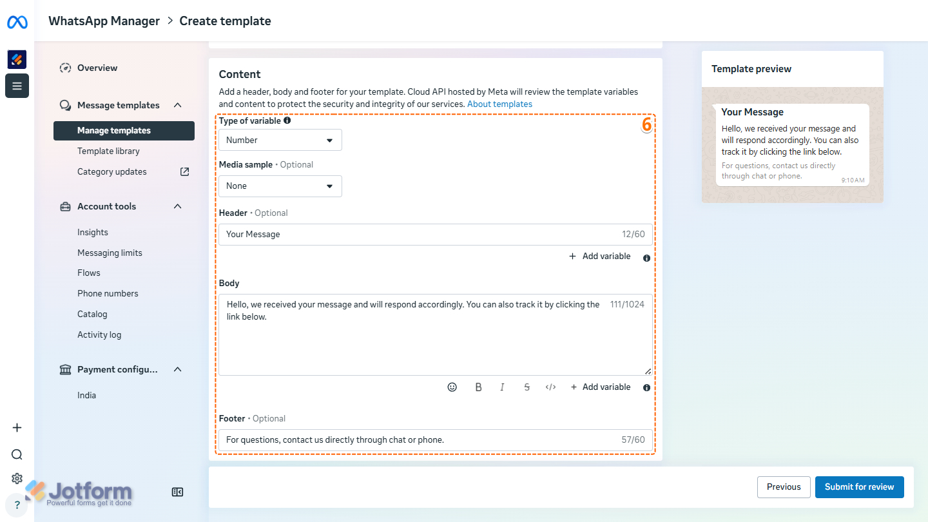Image resolution: width=928 pixels, height=522 pixels.
Task: Apply bold formatting to body text
Action: click(478, 387)
